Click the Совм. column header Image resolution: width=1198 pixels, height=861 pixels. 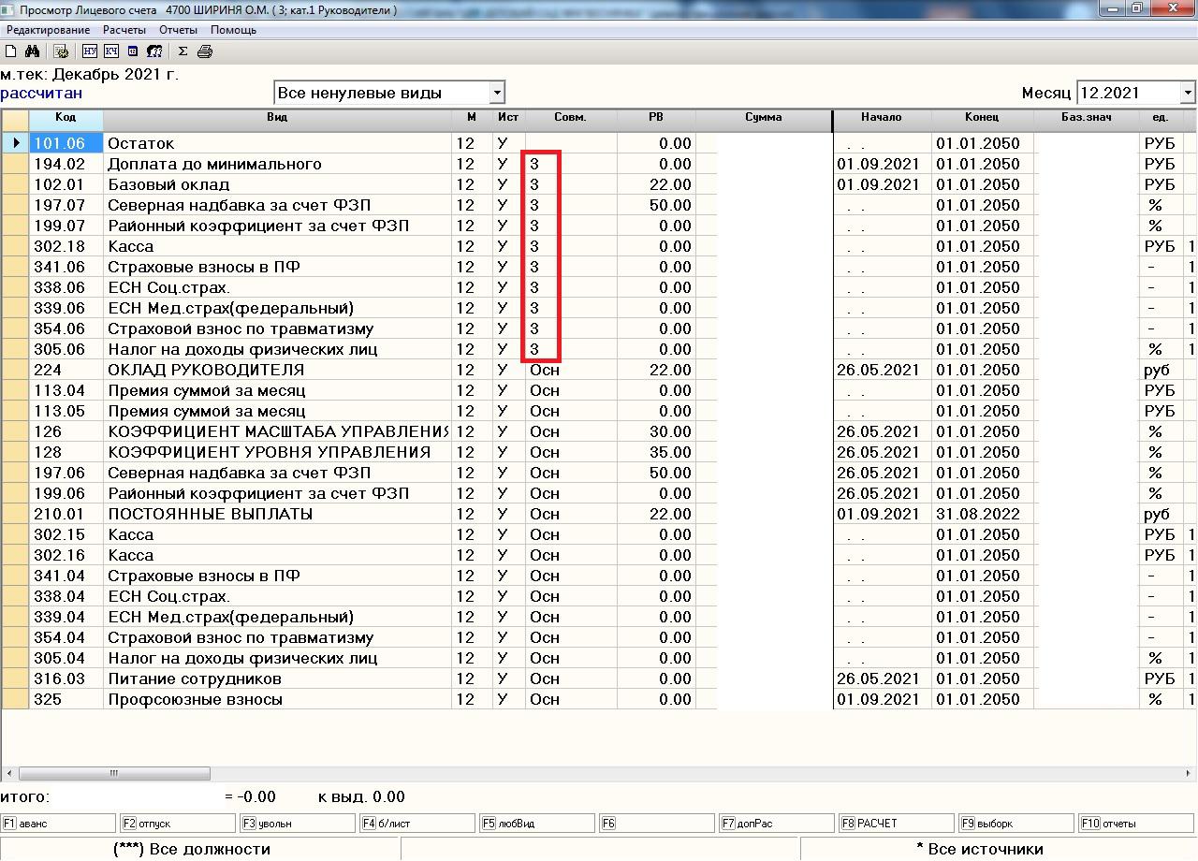pos(570,120)
